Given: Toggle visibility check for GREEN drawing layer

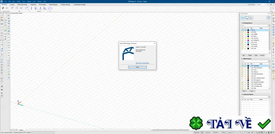Looking at the screenshot, I should coord(245,34).
